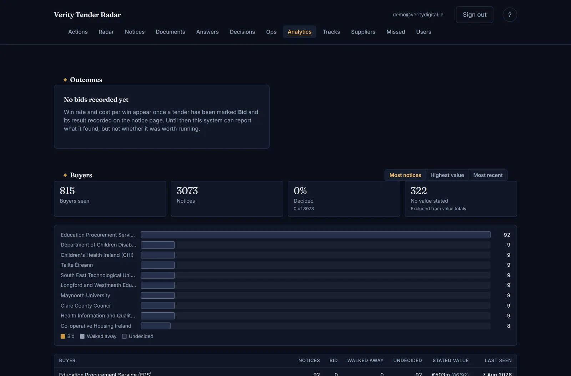Image resolution: width=571 pixels, height=376 pixels.
Task: Click the Clare County Council chart label
Action: 86,305
